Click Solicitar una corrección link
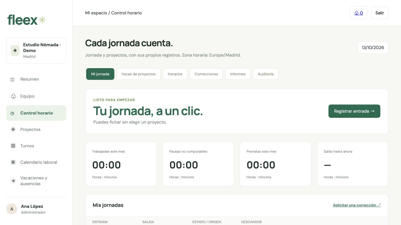The height and width of the screenshot is (225, 401). [x=357, y=205]
